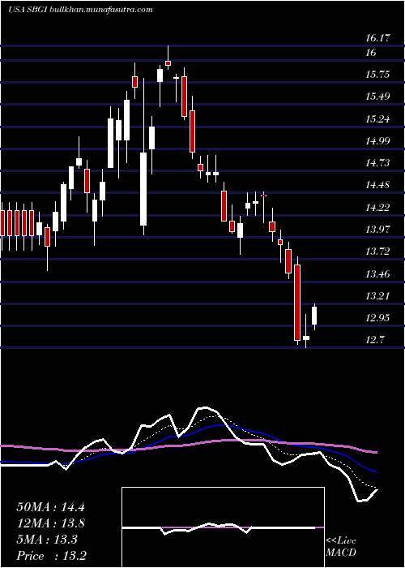Click the 14.73 price axis label

pos(377,163)
